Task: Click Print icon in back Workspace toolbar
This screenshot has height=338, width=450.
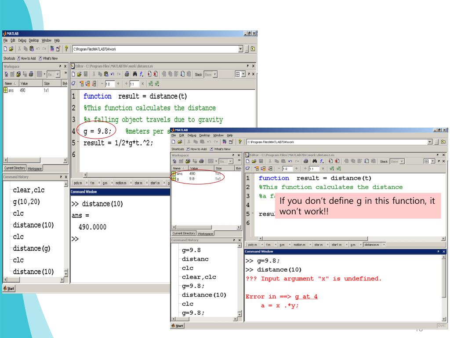Action: tap(31, 74)
